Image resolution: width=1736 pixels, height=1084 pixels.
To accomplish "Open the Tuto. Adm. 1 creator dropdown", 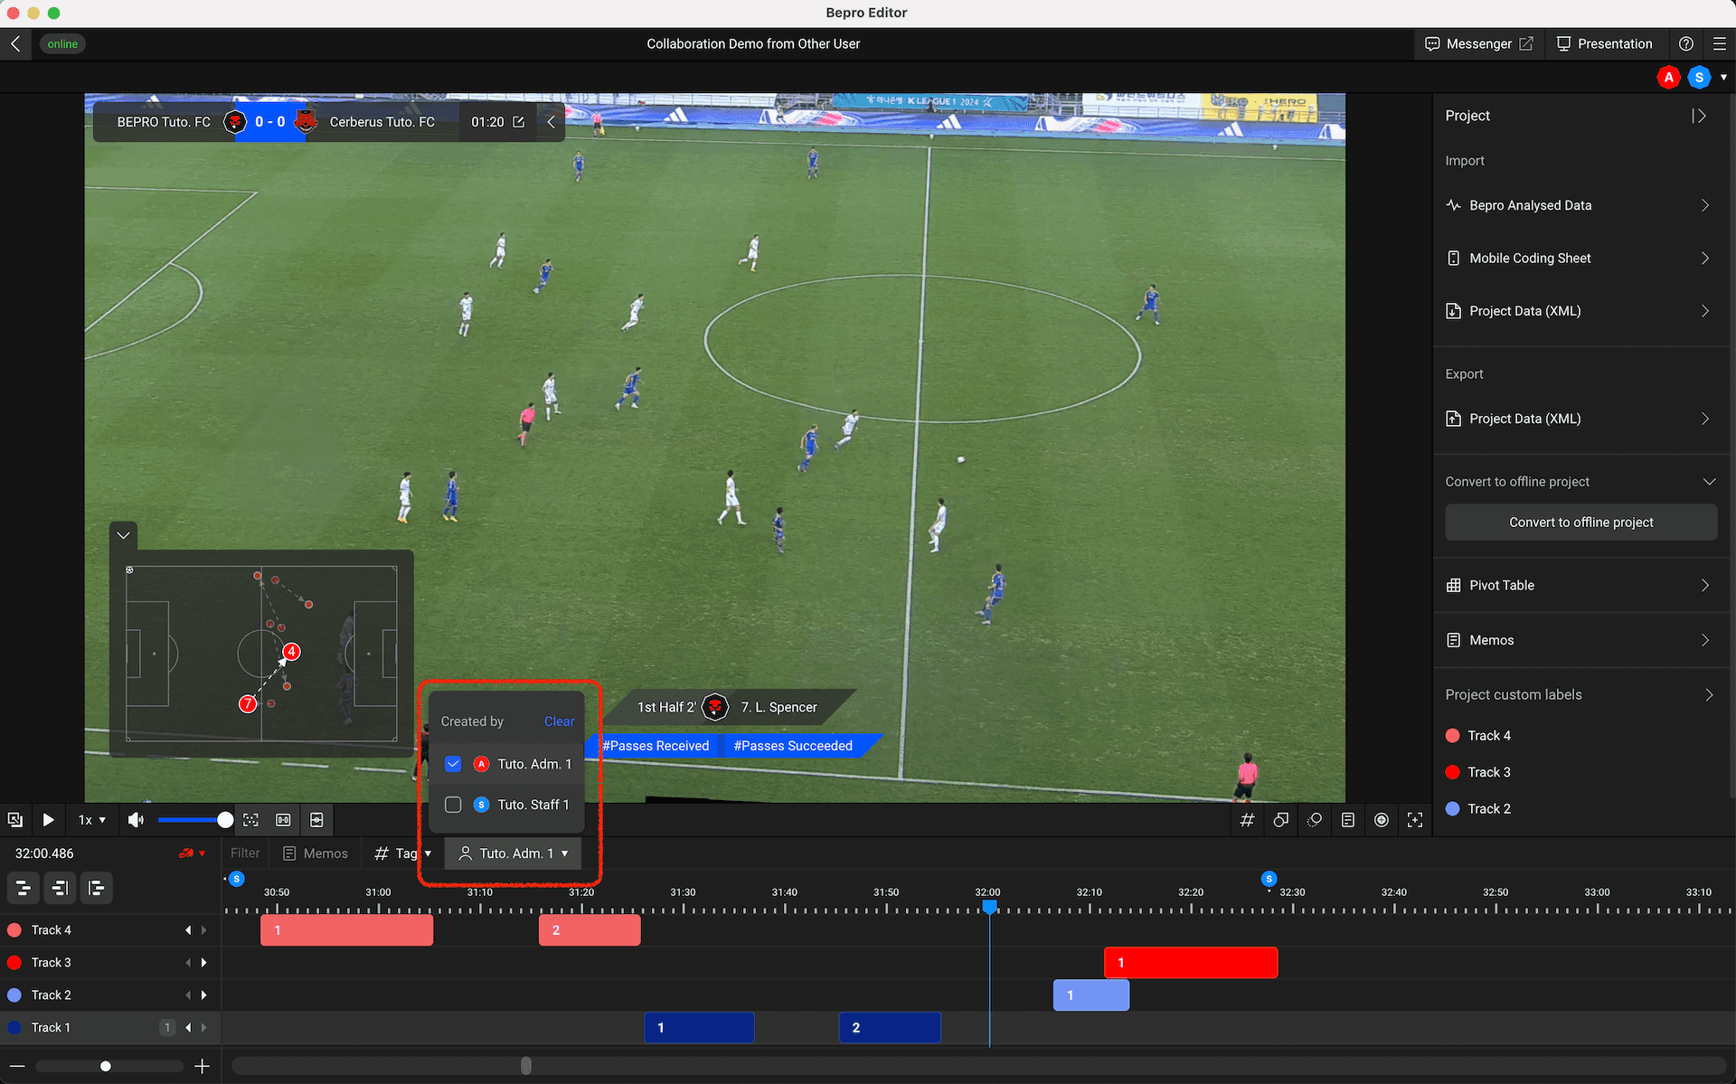I will click(x=514, y=853).
